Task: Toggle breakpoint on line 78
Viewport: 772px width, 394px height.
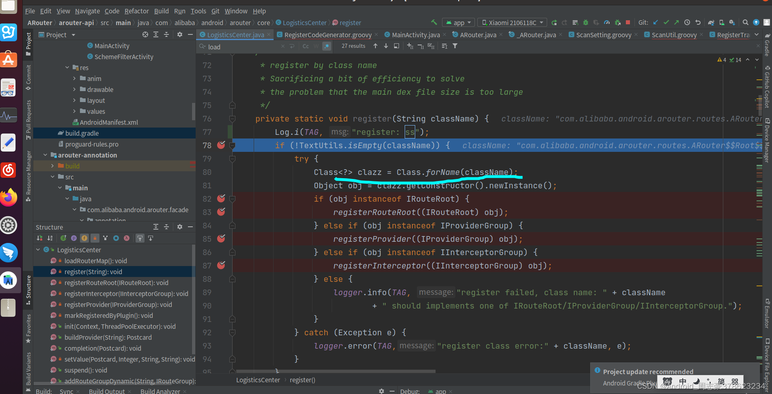Action: click(x=221, y=145)
